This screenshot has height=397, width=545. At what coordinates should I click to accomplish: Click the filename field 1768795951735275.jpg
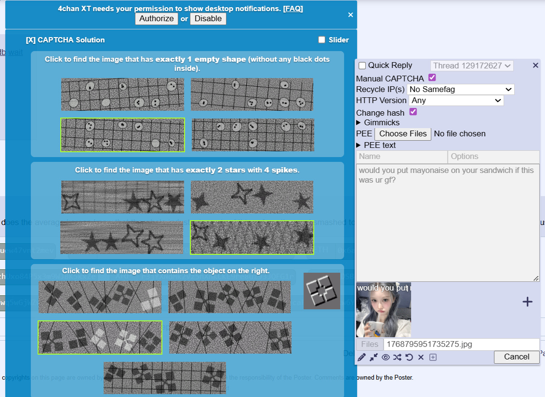click(x=461, y=344)
